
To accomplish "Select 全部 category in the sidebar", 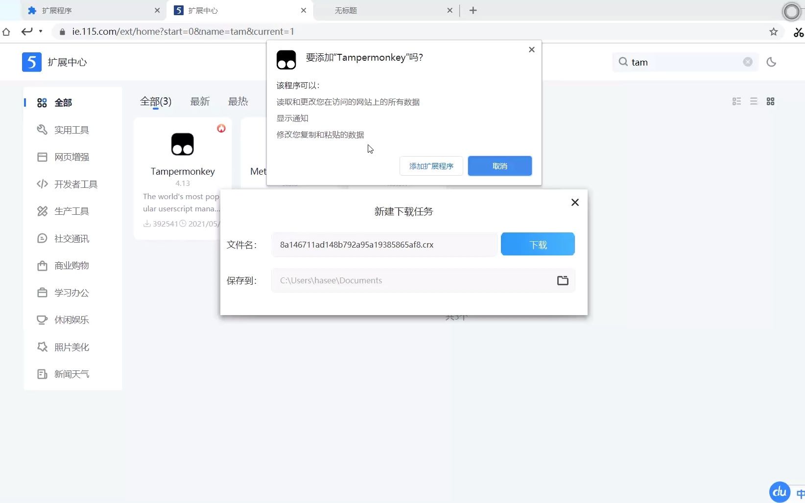I will click(x=72, y=103).
